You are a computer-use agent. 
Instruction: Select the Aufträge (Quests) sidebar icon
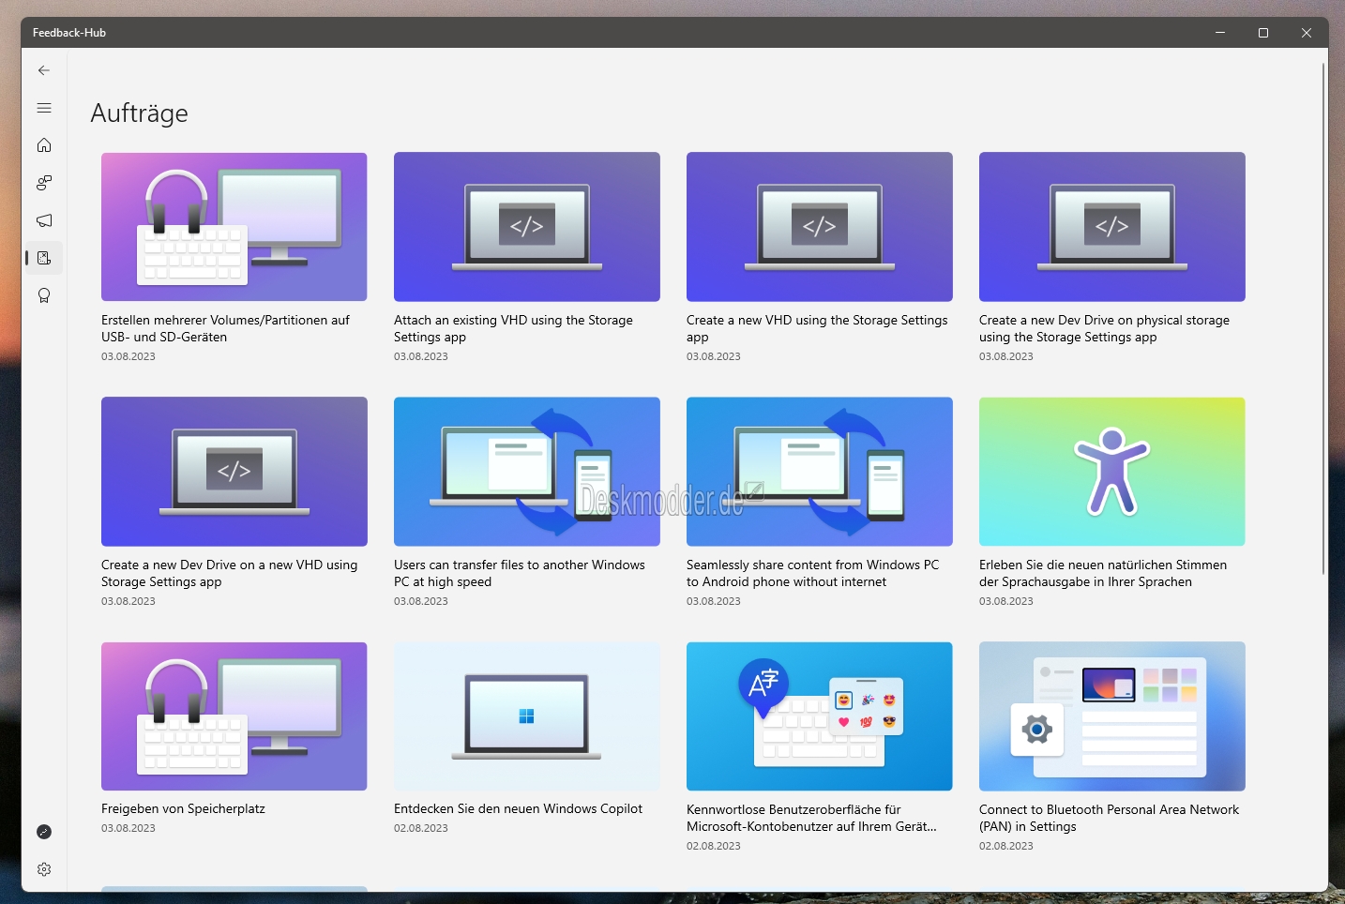pyautogui.click(x=44, y=258)
